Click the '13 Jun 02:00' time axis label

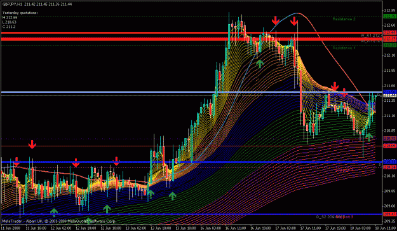[136, 228]
